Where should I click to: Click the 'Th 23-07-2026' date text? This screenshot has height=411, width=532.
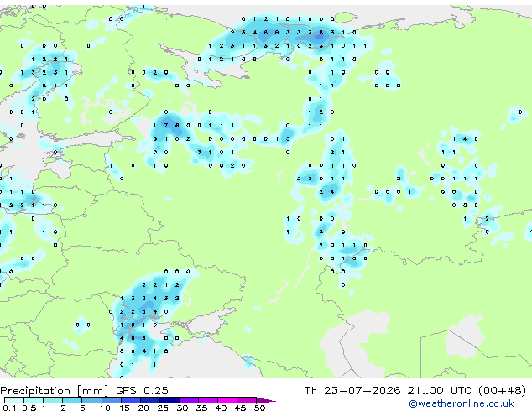(x=352, y=391)
